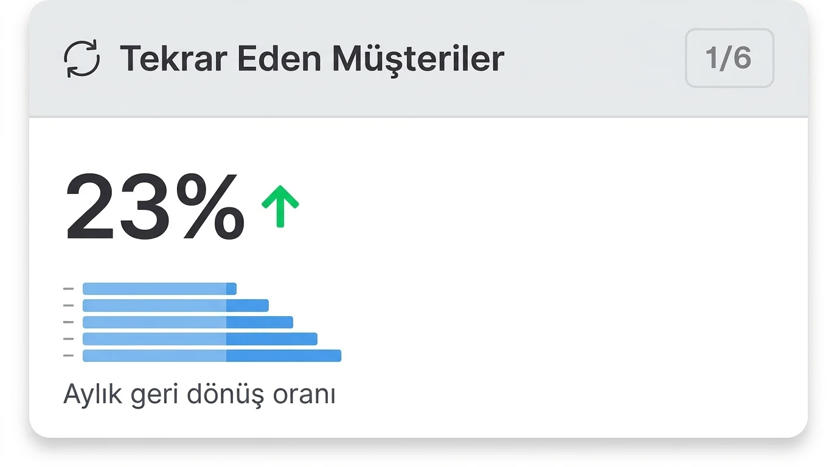
Task: Click the dark blue tip of shortest bar
Action: (x=231, y=289)
